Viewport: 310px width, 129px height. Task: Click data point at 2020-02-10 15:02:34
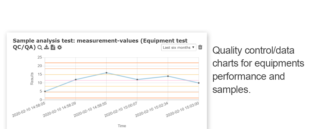pos(168,76)
